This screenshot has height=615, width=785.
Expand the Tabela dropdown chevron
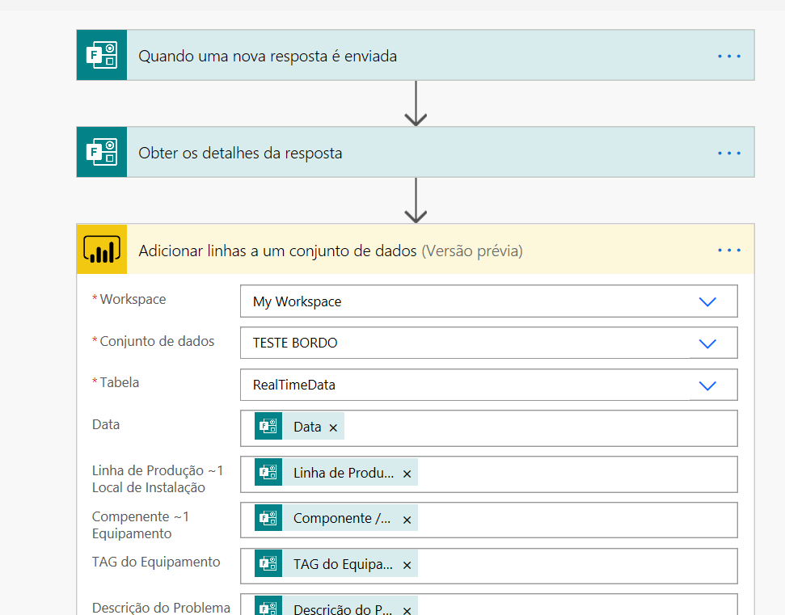(x=707, y=385)
